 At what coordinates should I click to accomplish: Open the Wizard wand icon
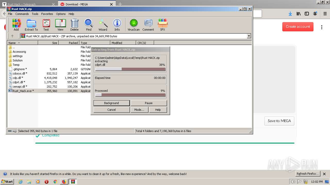(103, 25)
